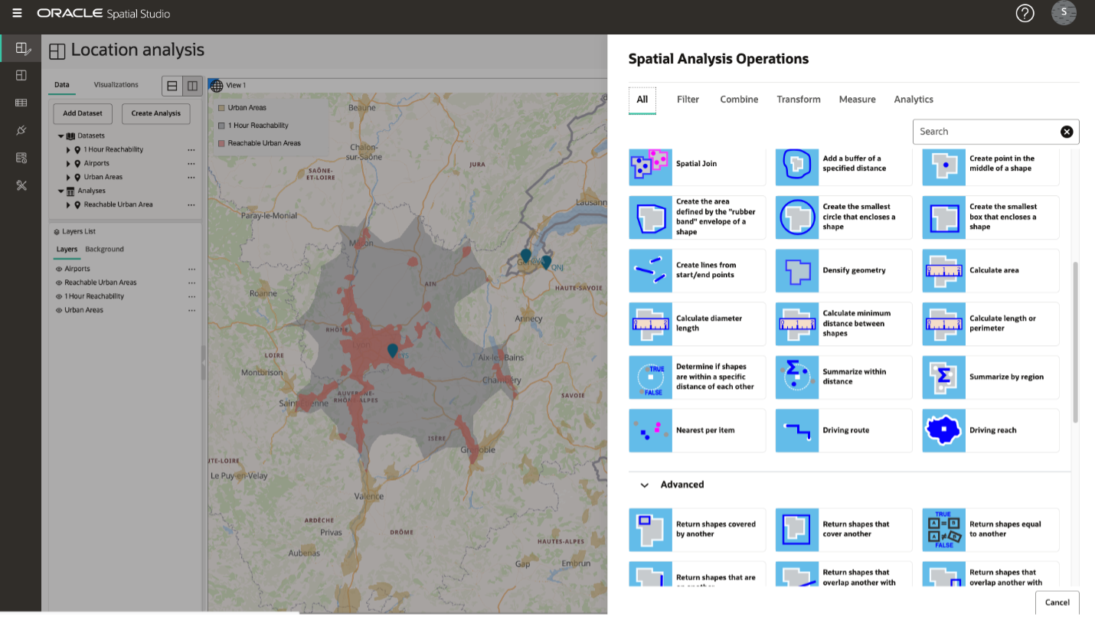This screenshot has height=617, width=1095.
Task: Pick the Summarize by region operation
Action: click(990, 377)
